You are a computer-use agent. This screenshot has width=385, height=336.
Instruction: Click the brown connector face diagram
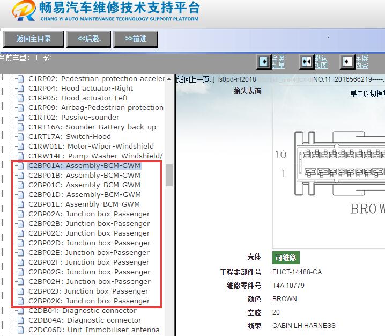(339, 163)
